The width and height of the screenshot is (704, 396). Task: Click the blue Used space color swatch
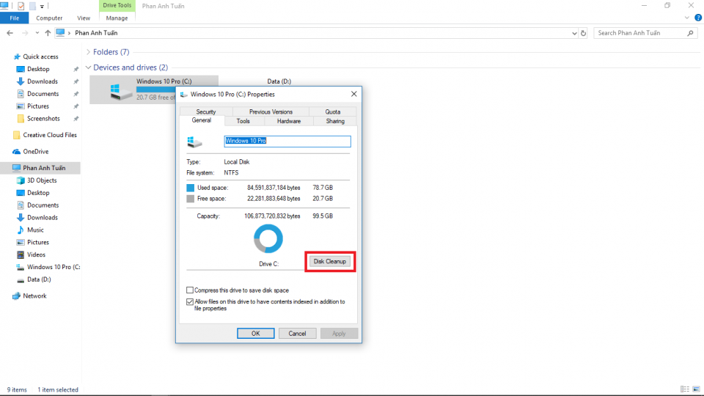pos(191,188)
